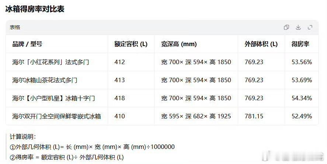The width and height of the screenshot is (327, 164).
Task: Click the ①外部几何体积 formula line
Action: 92,147
